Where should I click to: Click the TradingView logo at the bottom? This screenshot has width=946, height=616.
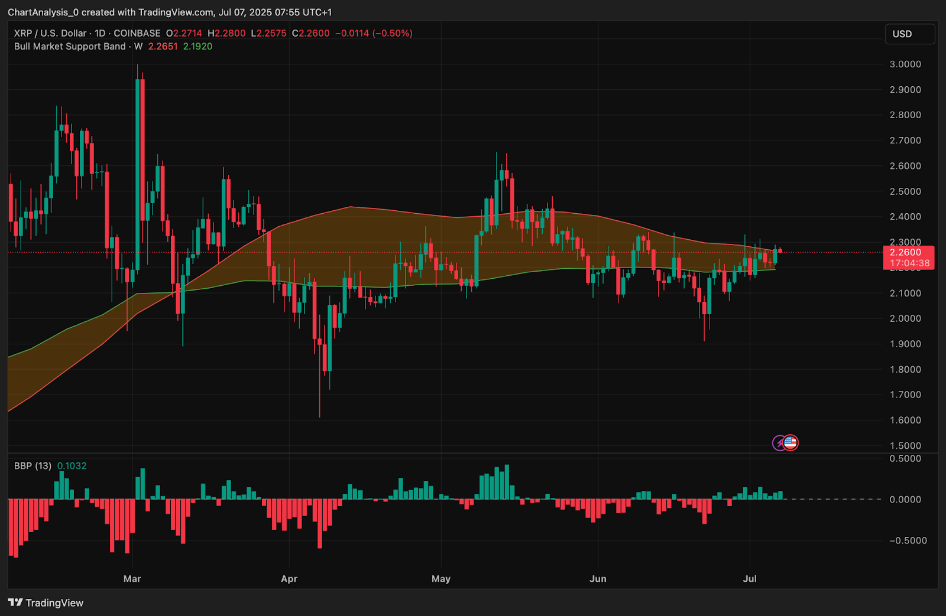click(x=46, y=602)
